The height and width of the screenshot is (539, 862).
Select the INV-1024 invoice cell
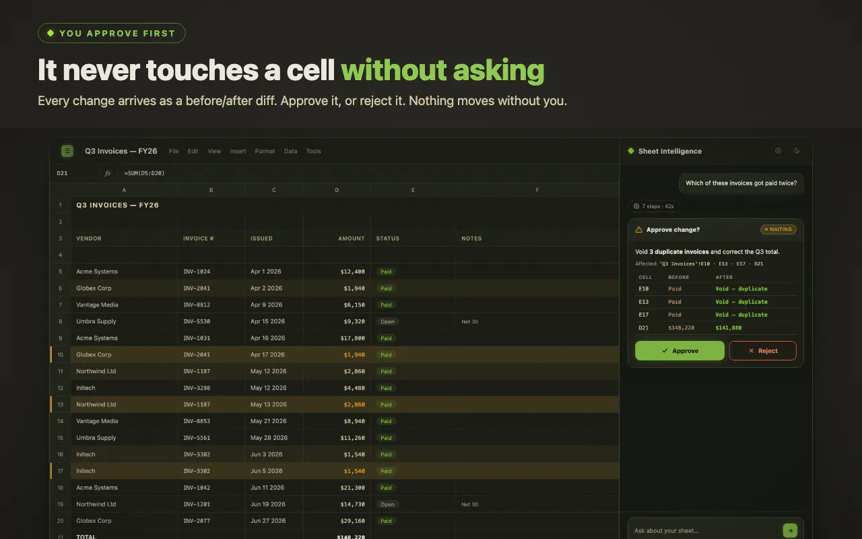tap(211, 272)
